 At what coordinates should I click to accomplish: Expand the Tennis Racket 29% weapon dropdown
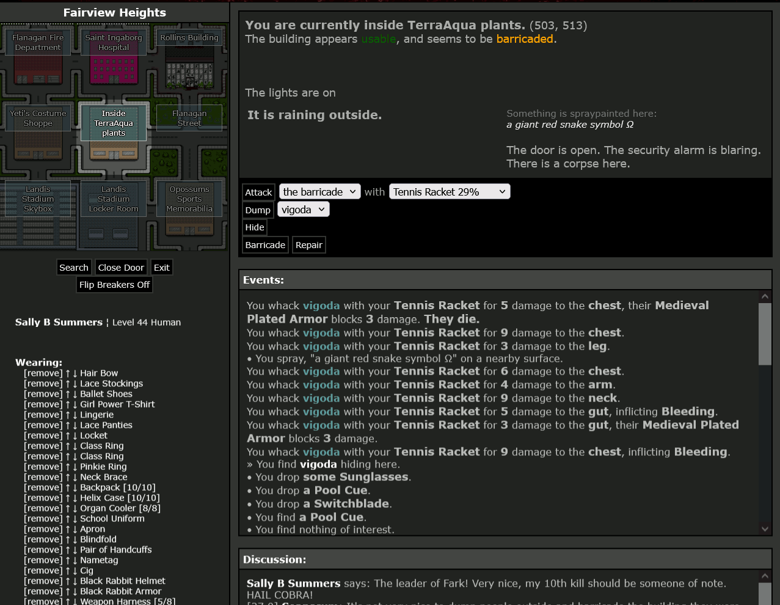449,192
